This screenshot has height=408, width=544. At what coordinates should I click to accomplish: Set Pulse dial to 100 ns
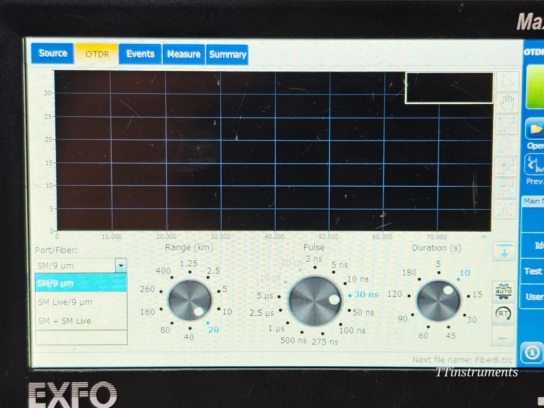point(353,330)
